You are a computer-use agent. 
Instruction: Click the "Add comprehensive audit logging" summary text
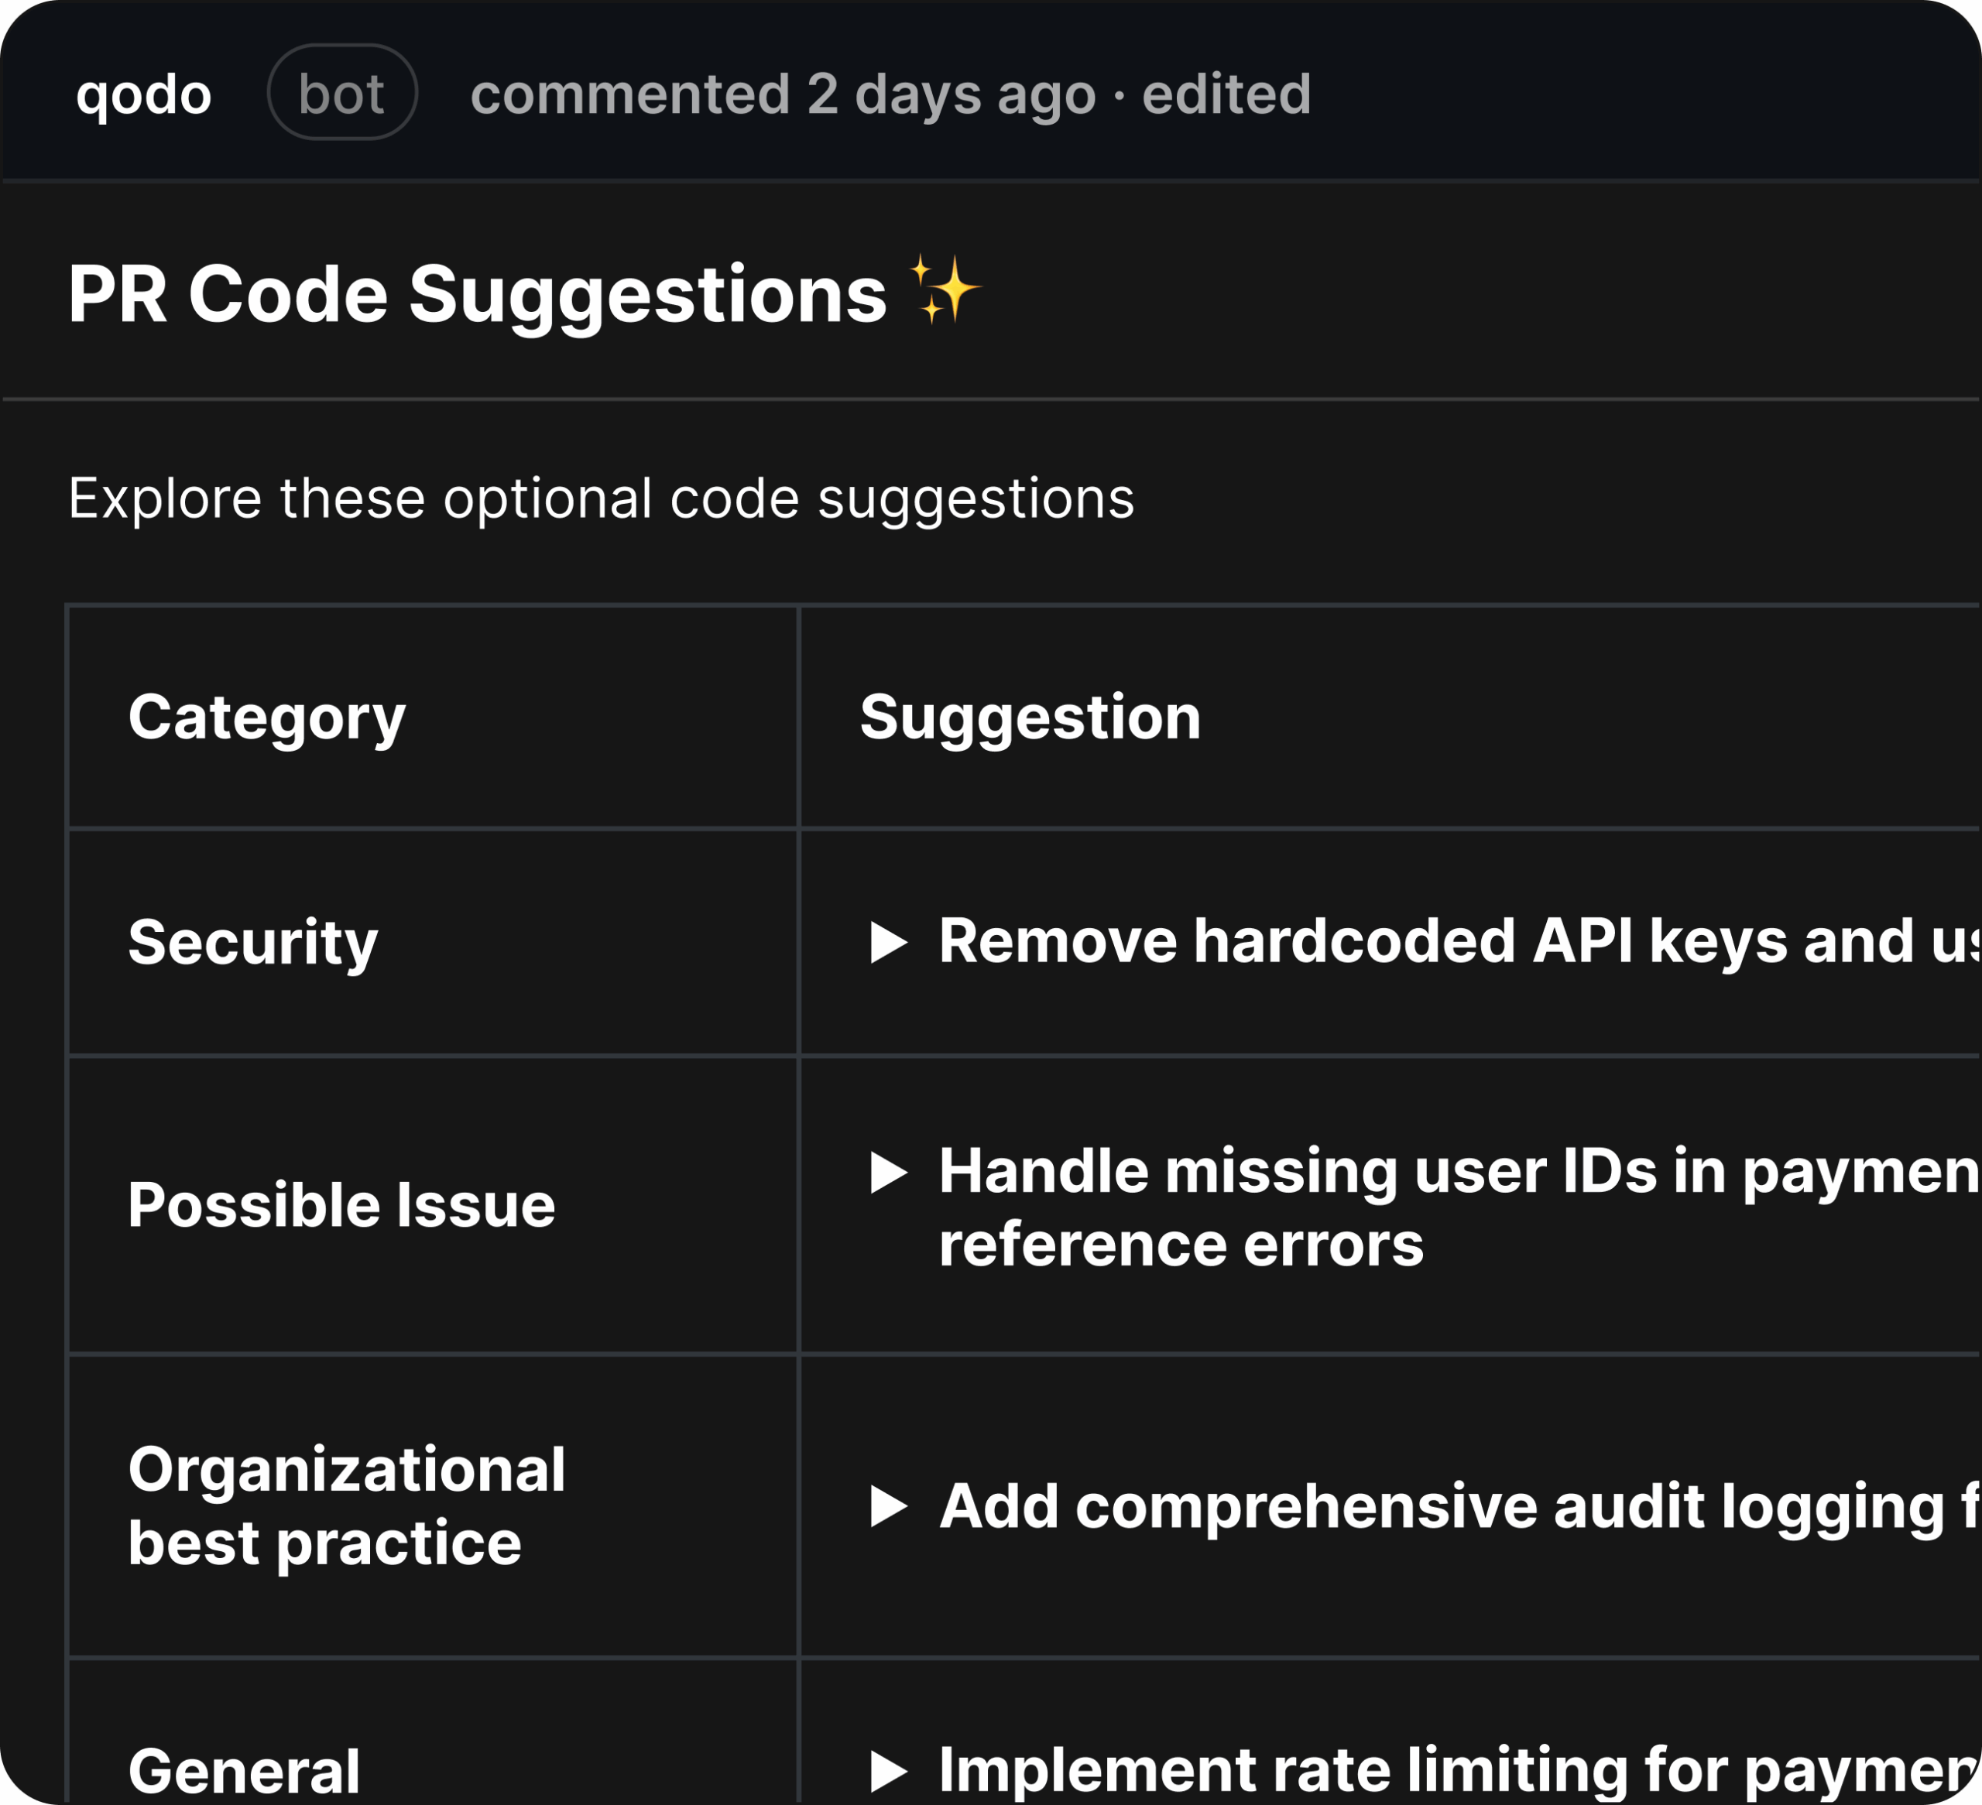tap(1455, 1506)
